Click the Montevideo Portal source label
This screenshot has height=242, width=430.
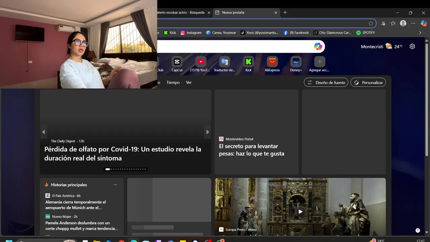tap(240, 139)
